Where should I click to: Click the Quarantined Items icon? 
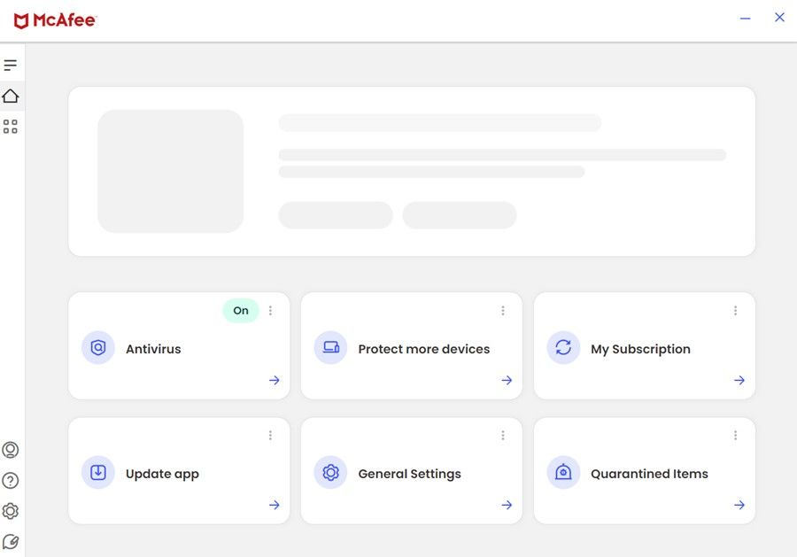[563, 473]
